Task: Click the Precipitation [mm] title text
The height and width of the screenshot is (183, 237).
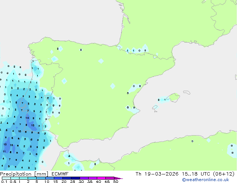Action: tap(24, 174)
